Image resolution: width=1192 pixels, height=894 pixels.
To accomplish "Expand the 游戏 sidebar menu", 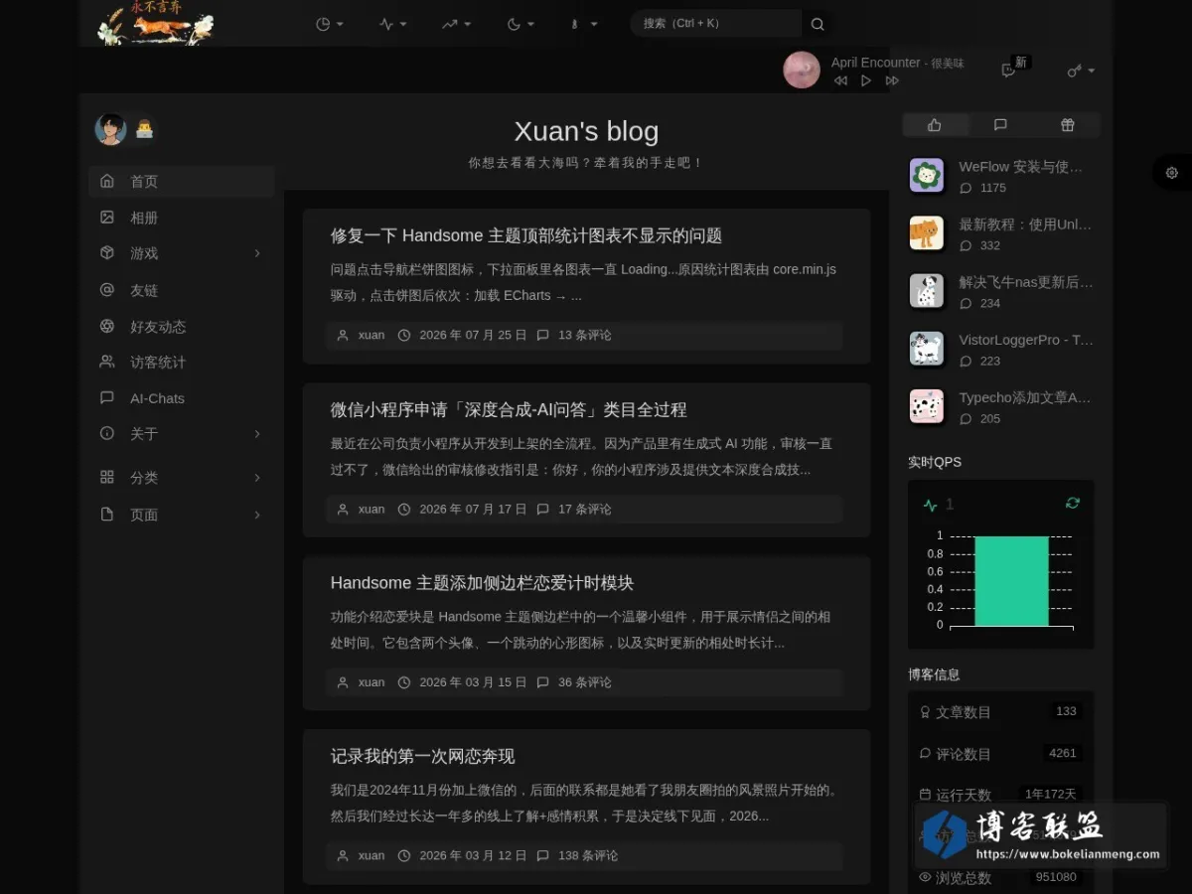I will point(182,253).
